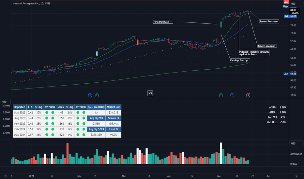This screenshot has width=304, height=179.
Task: Click the 84.06 last price label
Action: pyautogui.click(x=293, y=10)
